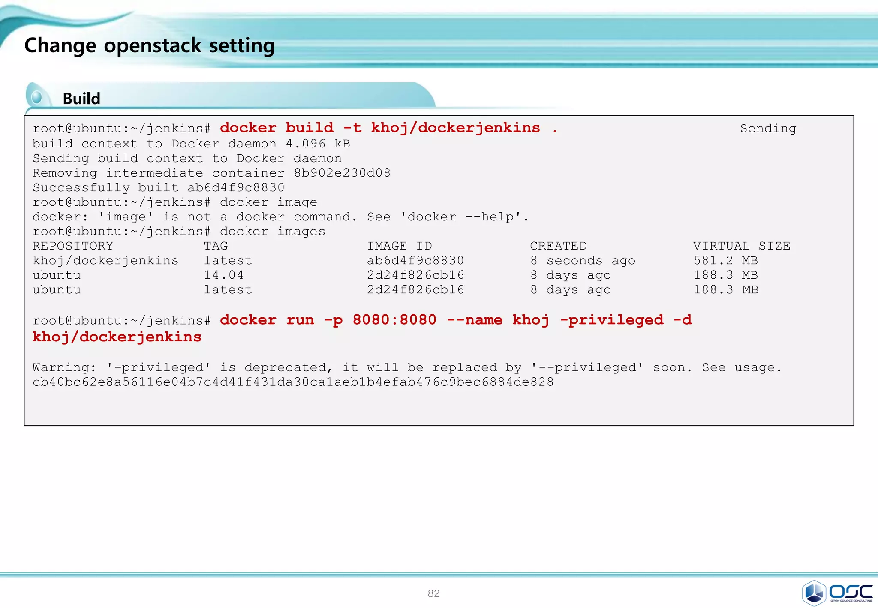The width and height of the screenshot is (878, 608).
Task: Click the REPOSITORY column header
Action: pos(73,246)
